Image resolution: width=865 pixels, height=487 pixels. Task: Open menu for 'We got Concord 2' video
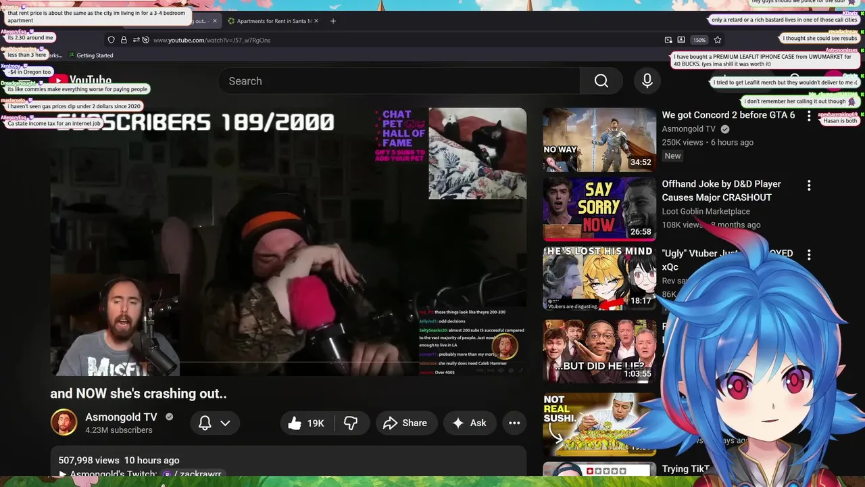click(809, 116)
